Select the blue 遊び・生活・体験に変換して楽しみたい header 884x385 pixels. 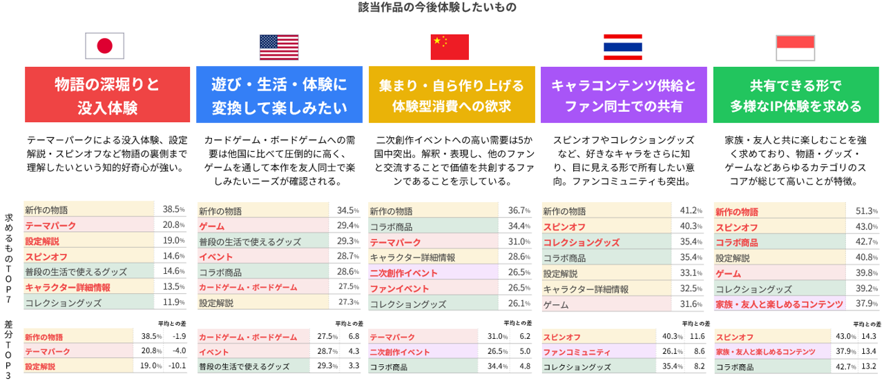[x=279, y=96]
